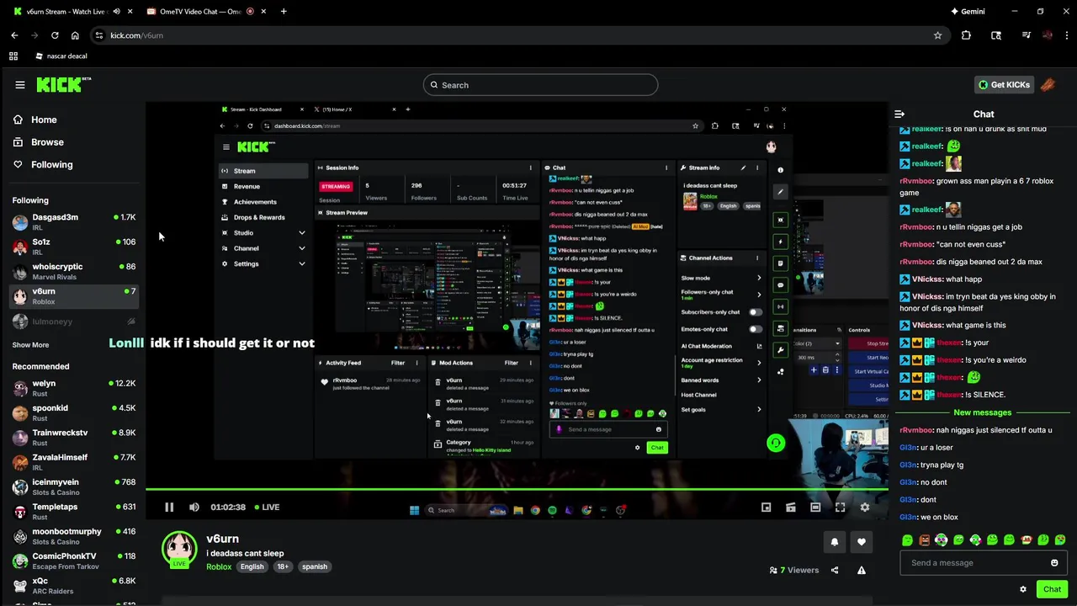This screenshot has height=606, width=1077.
Task: Open xQc in Recommended
Action: click(74, 586)
